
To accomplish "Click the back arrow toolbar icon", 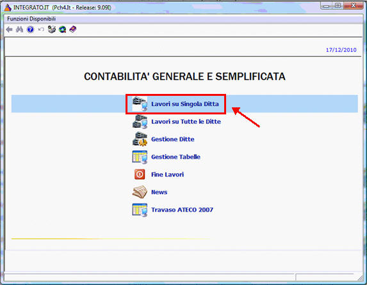I will coord(9,29).
